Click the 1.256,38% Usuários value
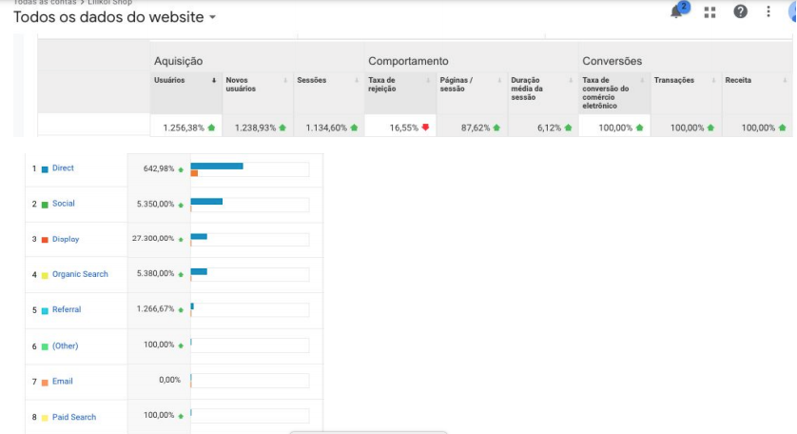The image size is (797, 434). click(184, 128)
